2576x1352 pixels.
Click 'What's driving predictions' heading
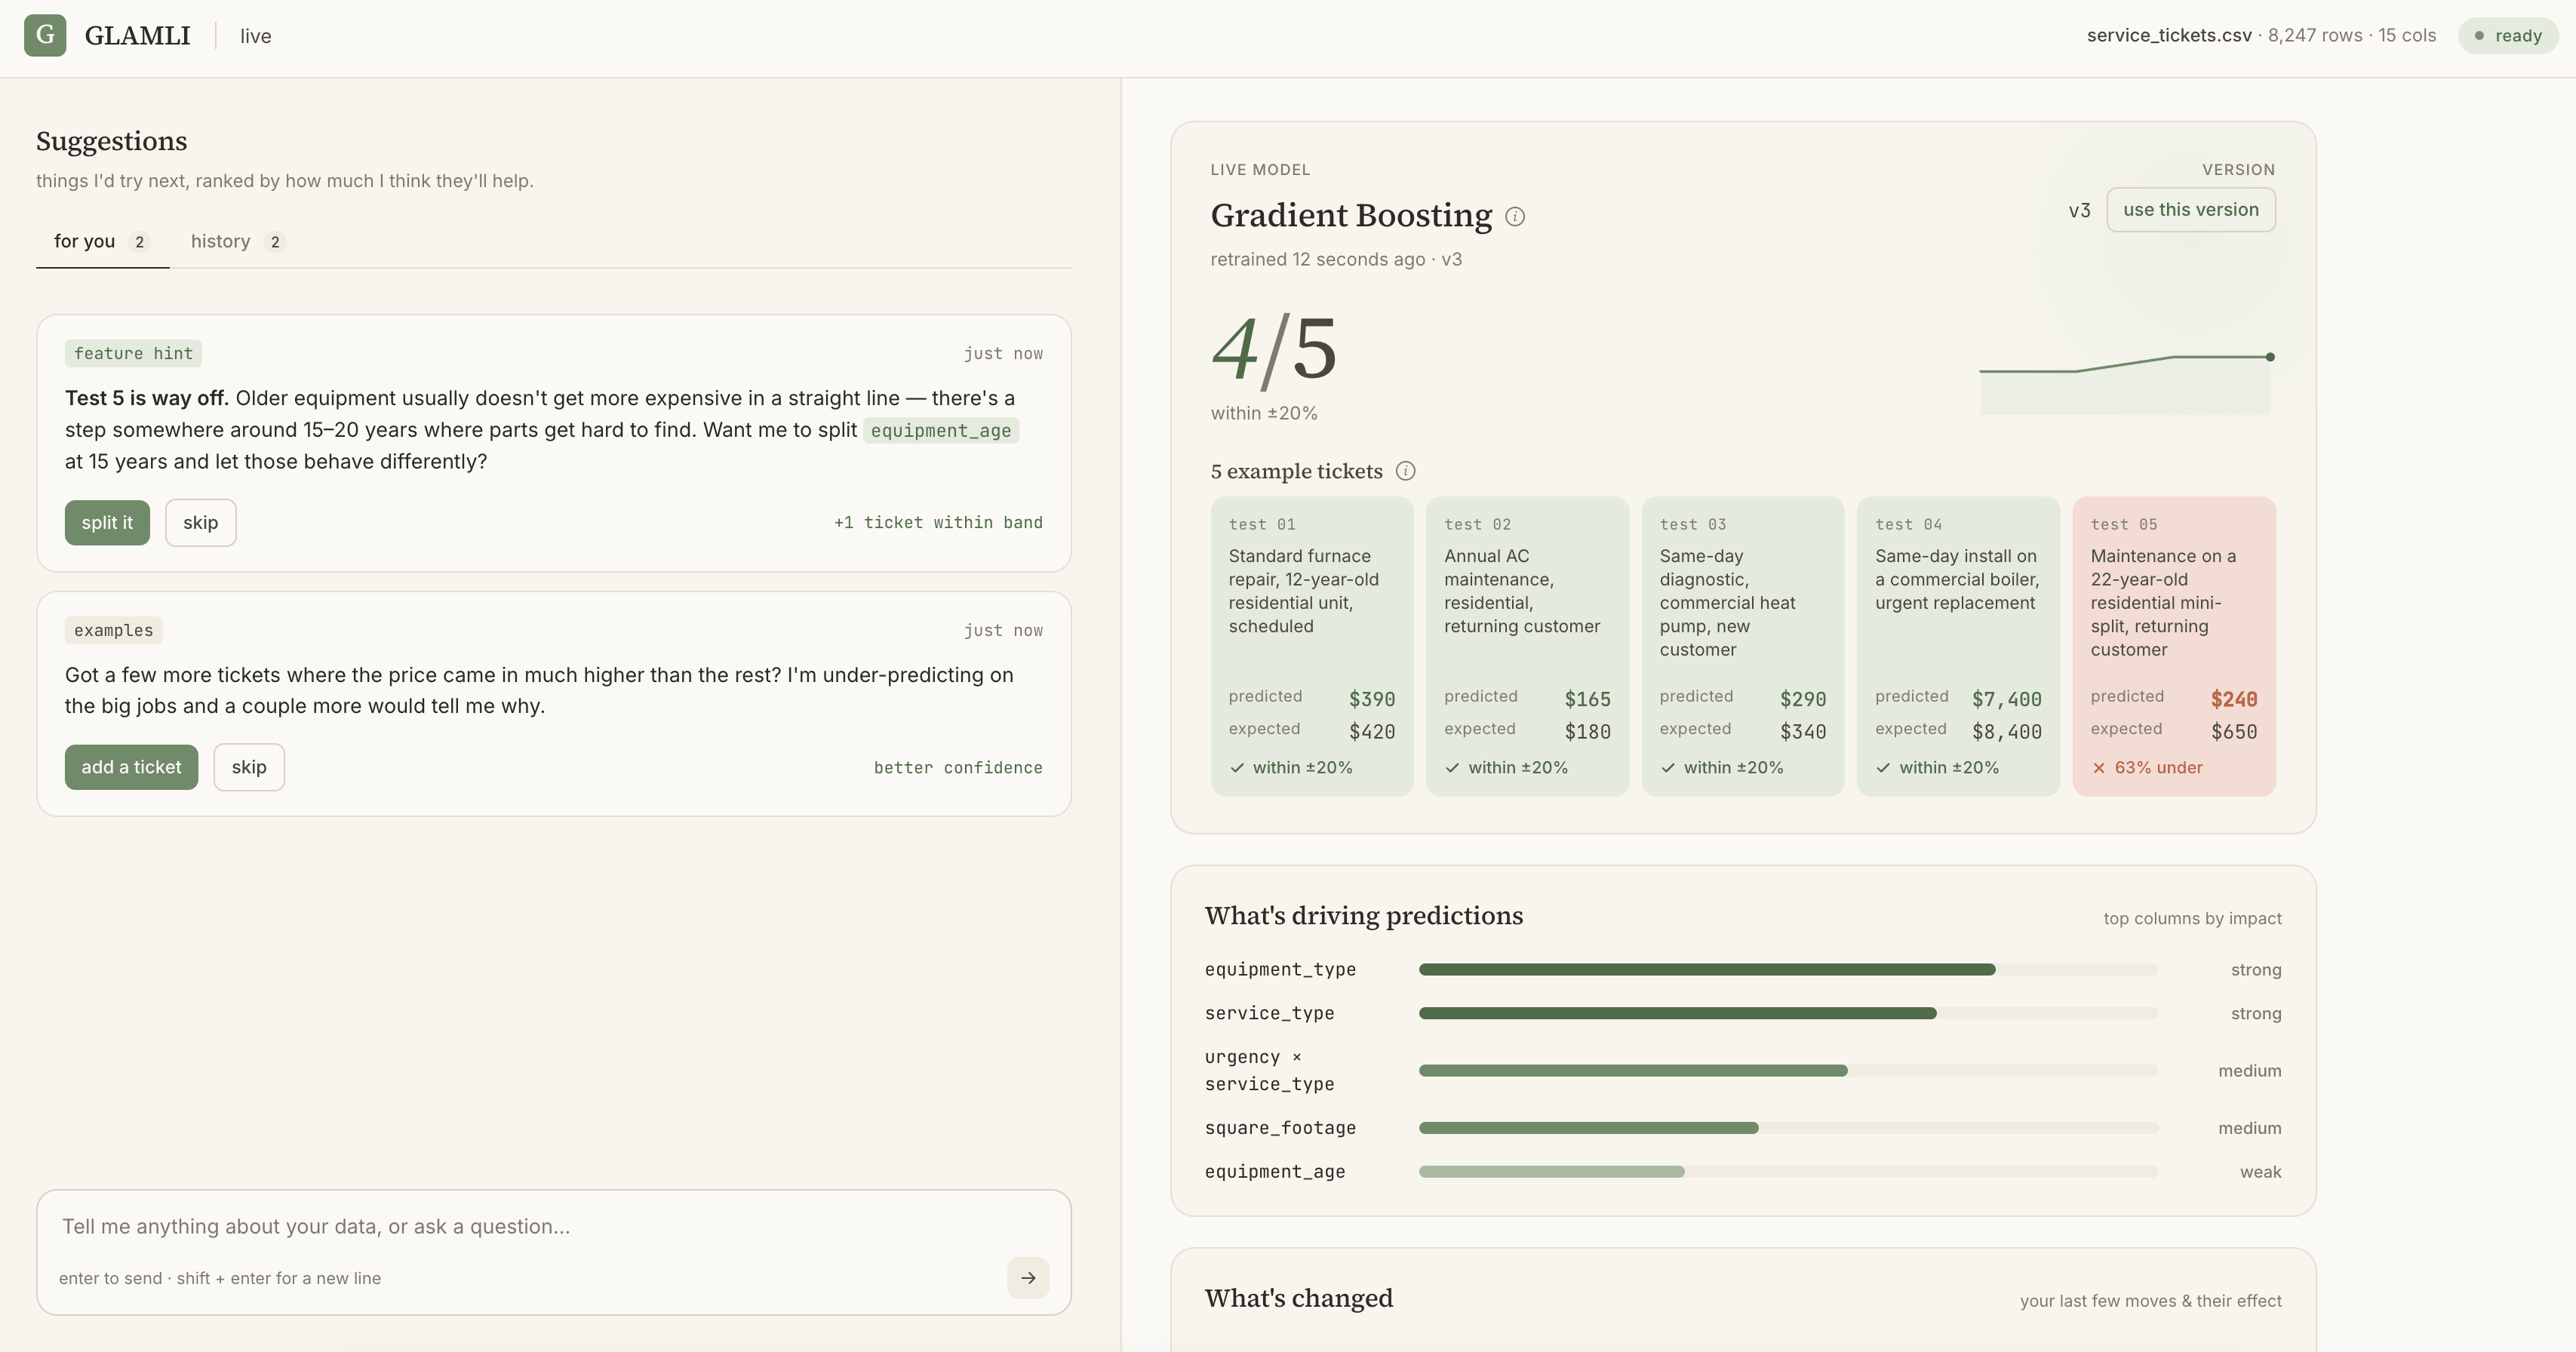tap(1364, 916)
